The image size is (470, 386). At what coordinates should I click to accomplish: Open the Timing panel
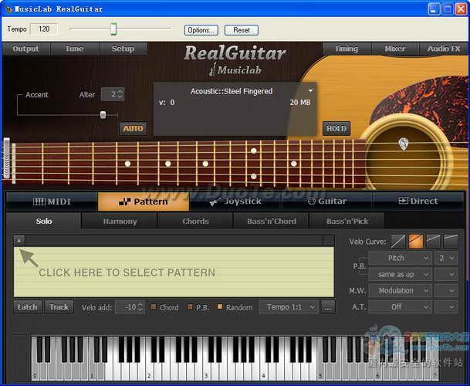[x=347, y=49]
